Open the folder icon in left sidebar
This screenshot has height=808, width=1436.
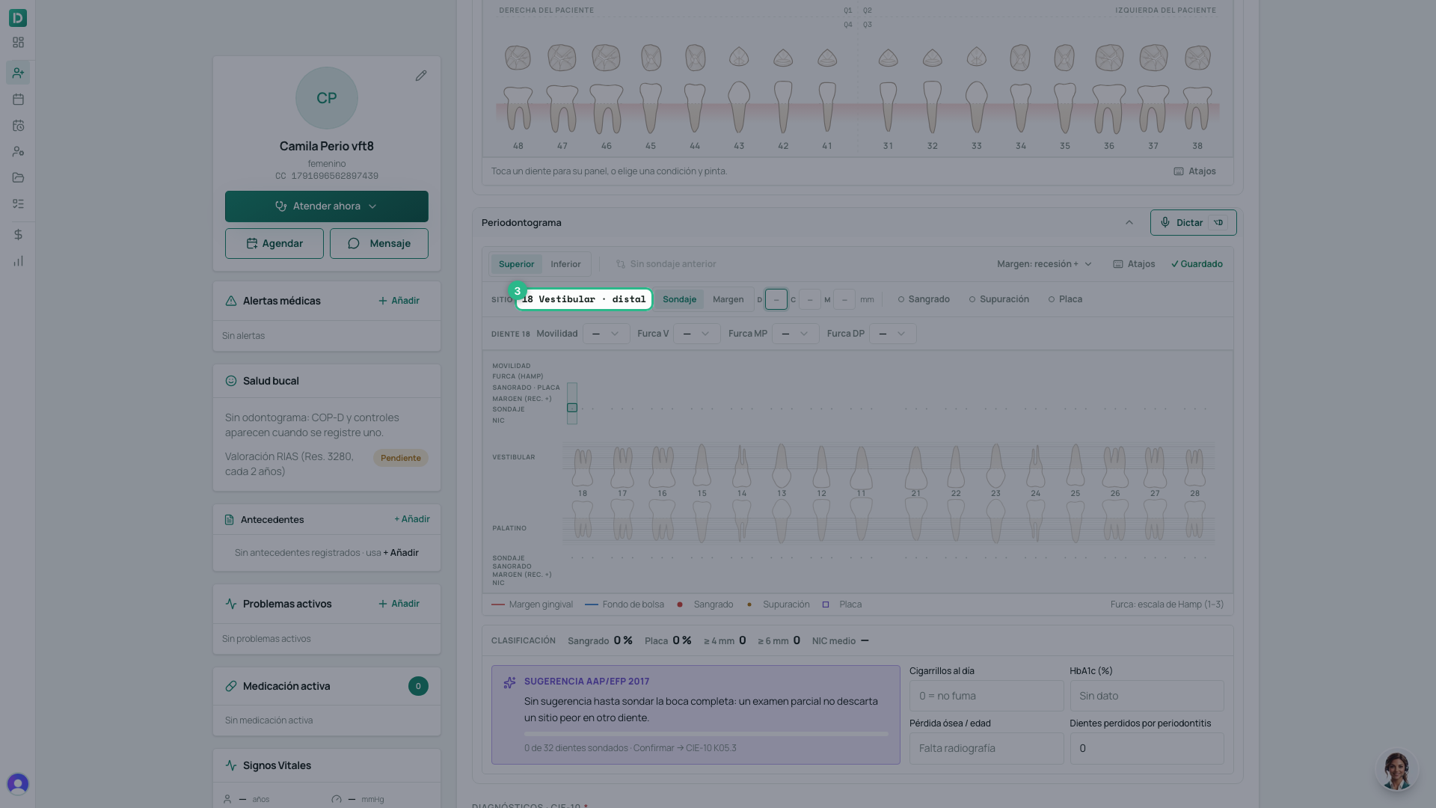pyautogui.click(x=18, y=177)
